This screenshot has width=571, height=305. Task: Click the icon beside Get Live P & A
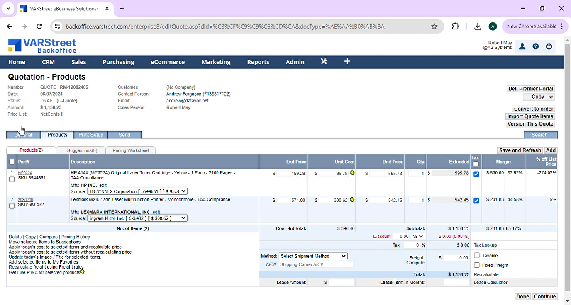pyautogui.click(x=82, y=272)
